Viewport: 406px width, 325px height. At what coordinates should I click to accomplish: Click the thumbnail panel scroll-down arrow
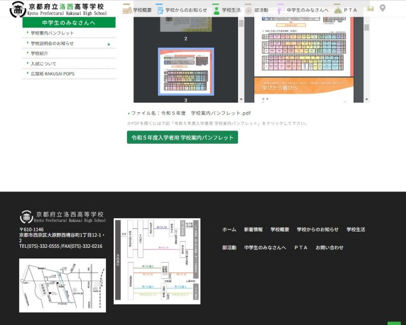click(x=241, y=100)
